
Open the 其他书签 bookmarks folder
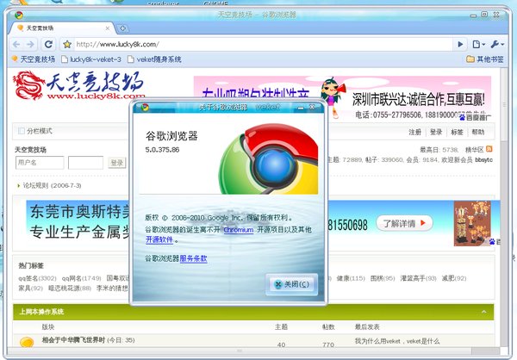484,59
